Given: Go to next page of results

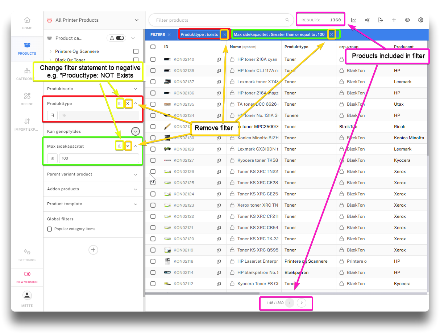Looking at the screenshot, I should pos(302,303).
